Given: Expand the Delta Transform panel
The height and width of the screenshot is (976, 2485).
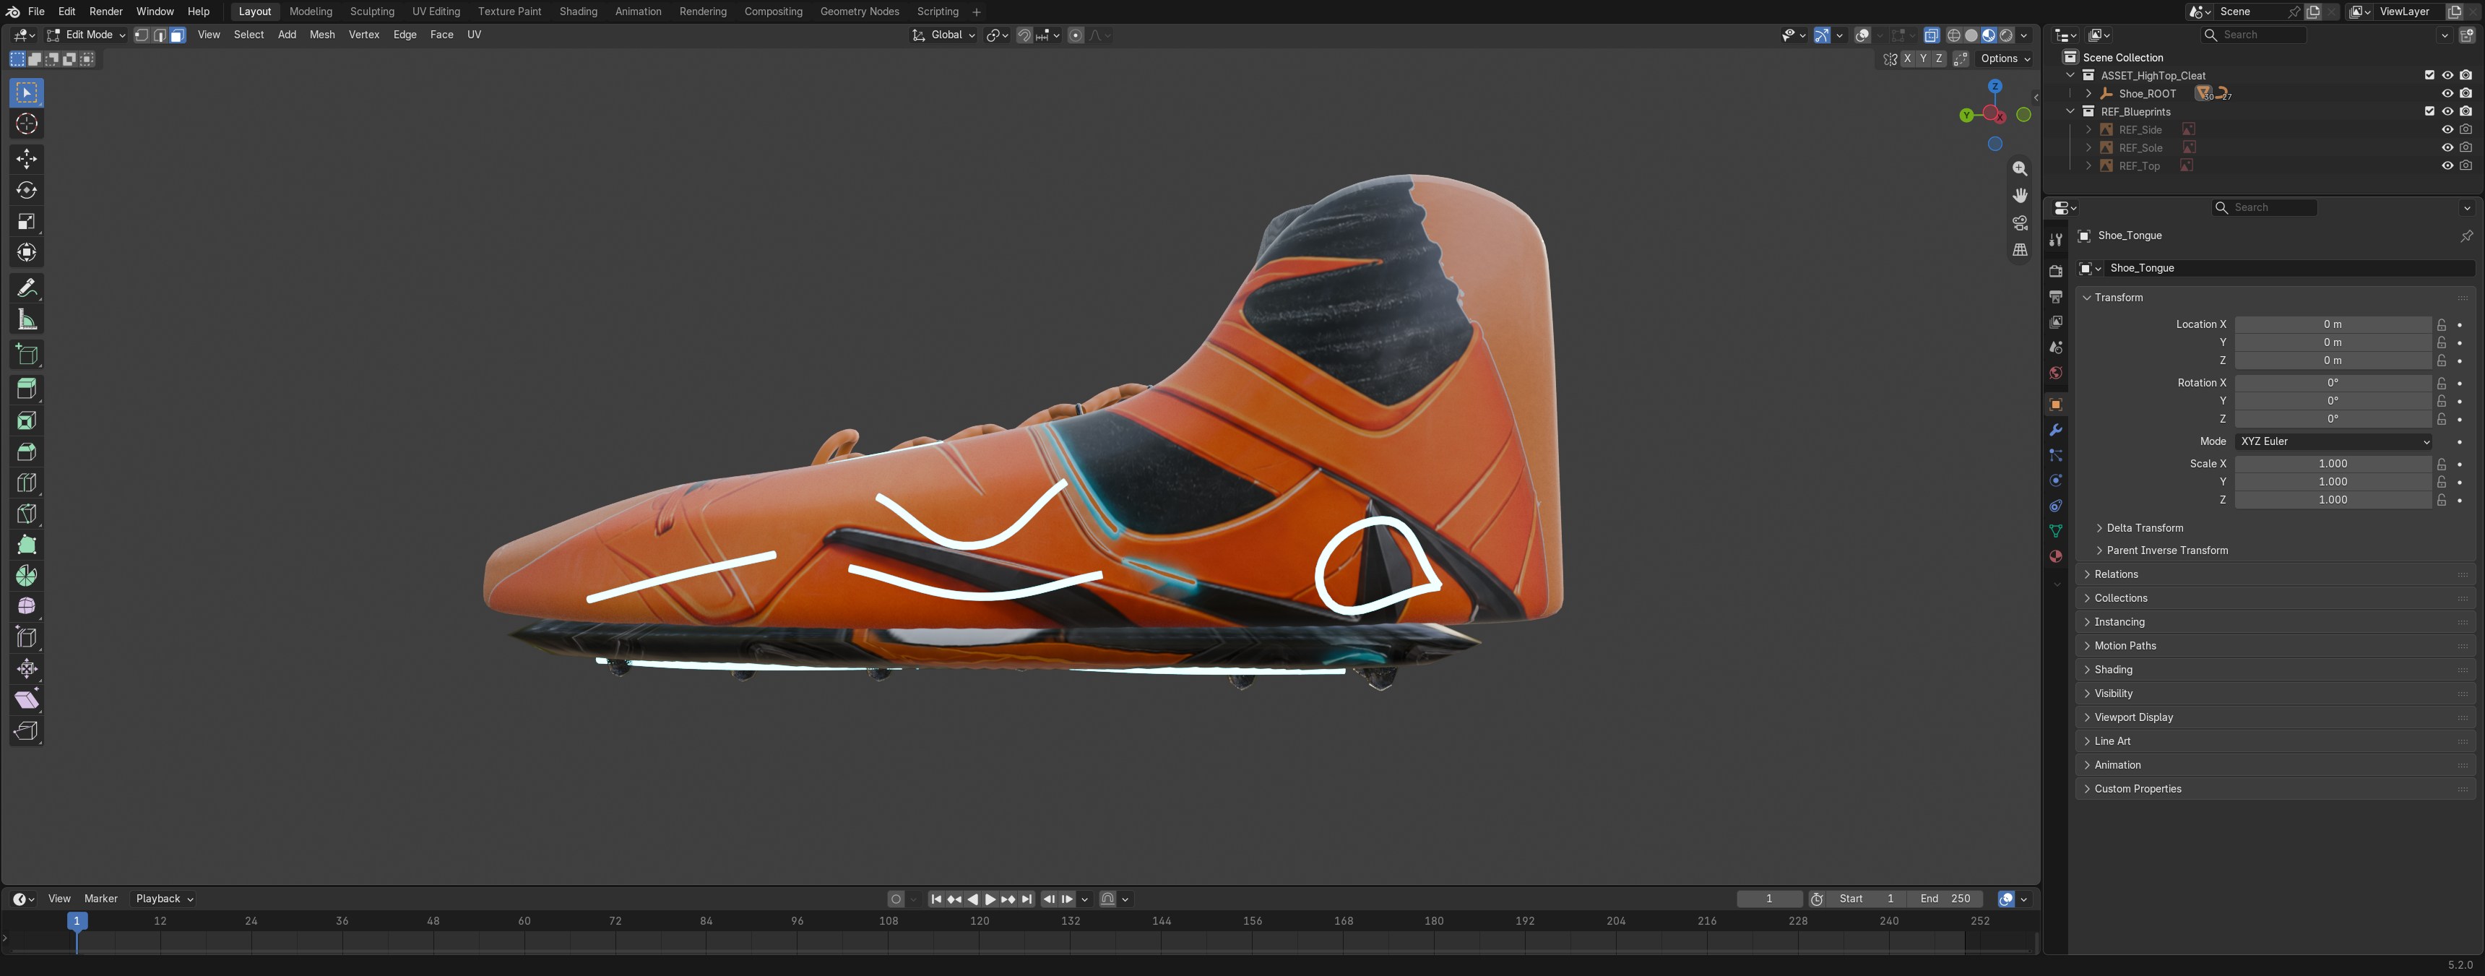Looking at the screenshot, I should [2143, 529].
